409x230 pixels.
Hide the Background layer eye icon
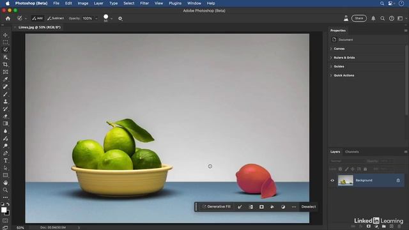(332, 180)
